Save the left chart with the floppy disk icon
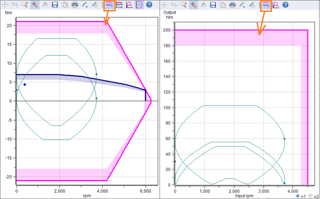This screenshot has width=320, height=199. [x=55, y=5]
